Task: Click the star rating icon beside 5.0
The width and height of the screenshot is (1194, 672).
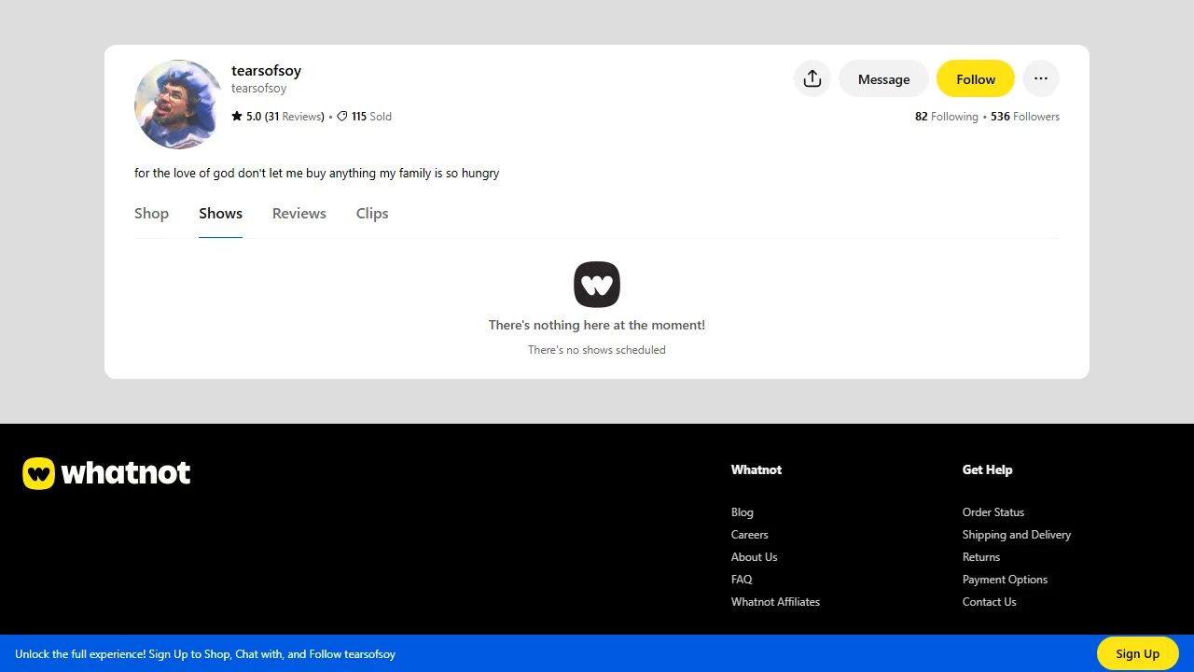Action: [237, 116]
